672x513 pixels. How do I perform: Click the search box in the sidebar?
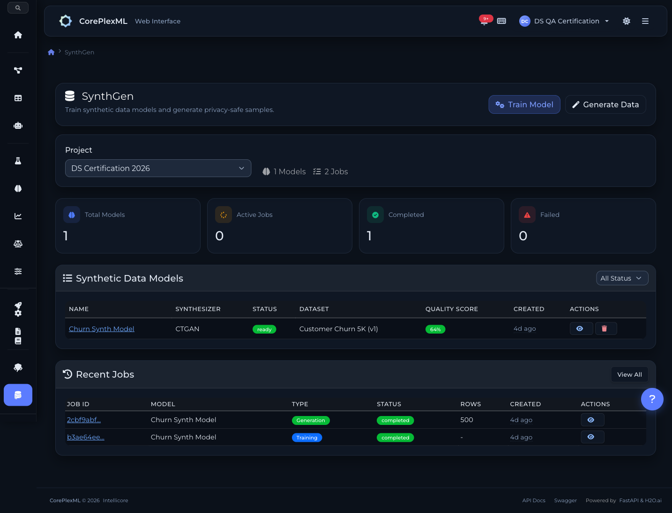(18, 7)
